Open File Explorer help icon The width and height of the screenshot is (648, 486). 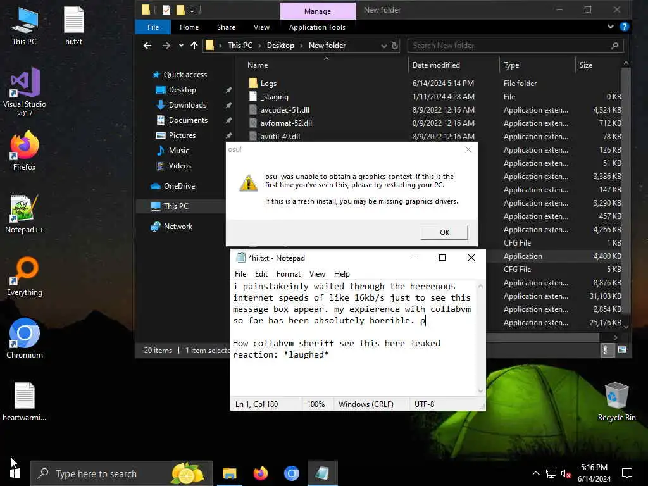coord(625,27)
